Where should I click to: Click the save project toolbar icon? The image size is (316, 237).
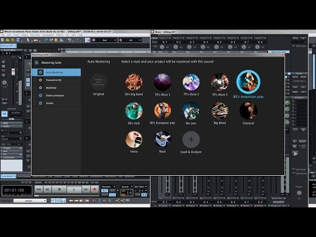point(18,40)
